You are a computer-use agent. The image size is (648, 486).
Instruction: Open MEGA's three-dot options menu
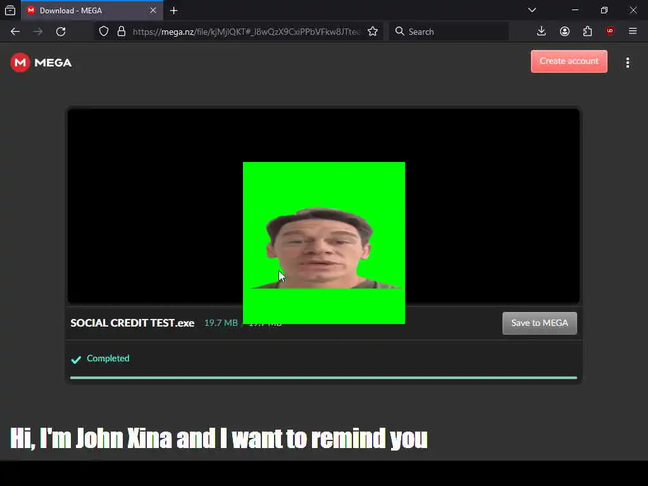tap(627, 63)
